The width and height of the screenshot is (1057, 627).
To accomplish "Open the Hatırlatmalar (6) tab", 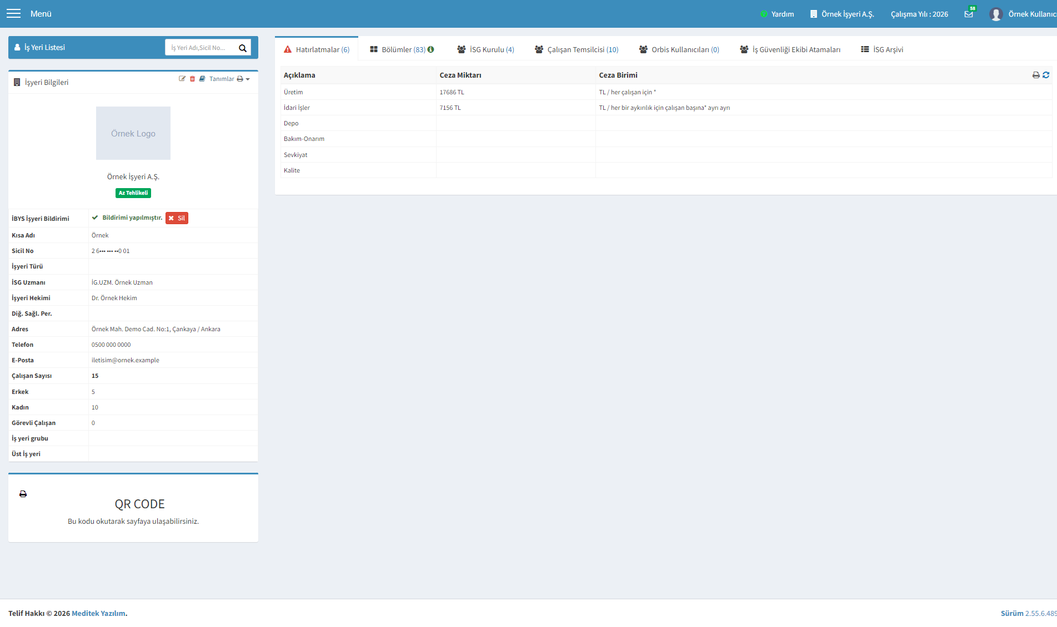I will pos(317,49).
